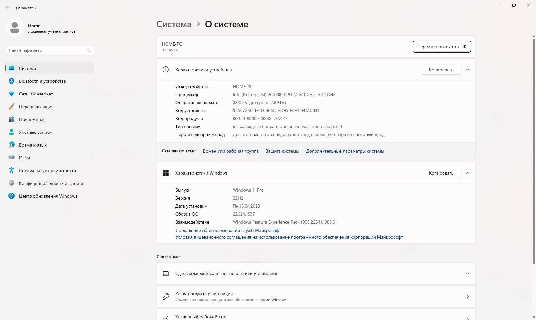Click Windows Feature Experience Pack value
Screen dimensions: 536x320
[x=284, y=222]
